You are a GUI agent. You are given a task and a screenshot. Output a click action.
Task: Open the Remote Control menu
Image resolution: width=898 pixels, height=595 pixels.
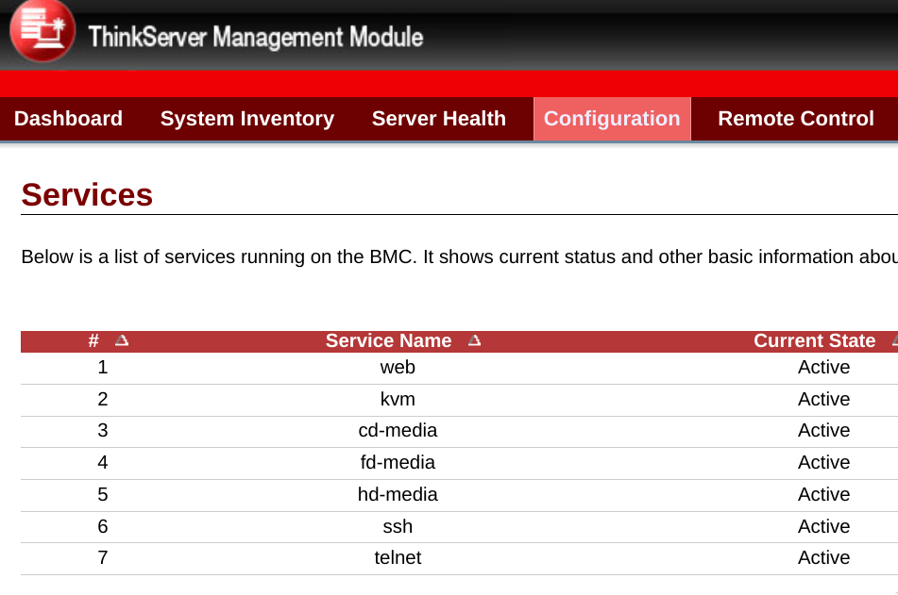pos(796,119)
